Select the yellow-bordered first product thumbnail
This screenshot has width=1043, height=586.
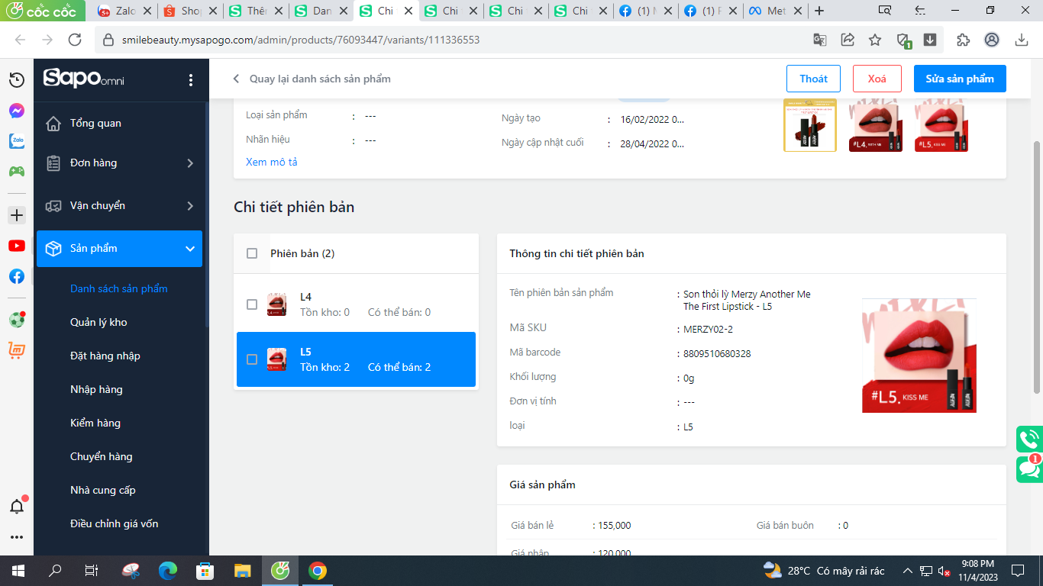810,125
